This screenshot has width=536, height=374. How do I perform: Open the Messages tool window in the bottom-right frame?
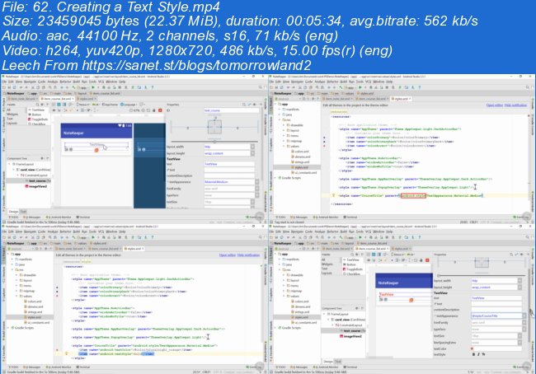click(300, 367)
